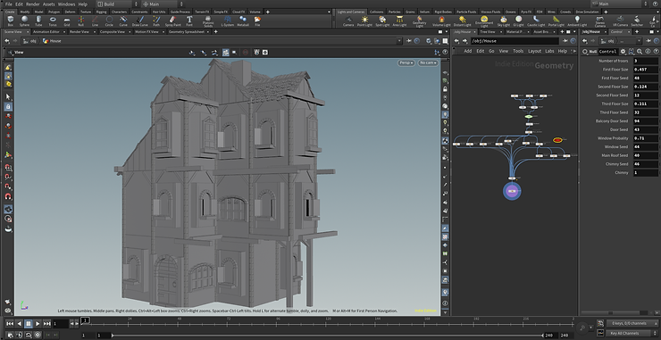This screenshot has height=340, width=661.
Task: Click the Window Probality value field
Action: click(646, 138)
